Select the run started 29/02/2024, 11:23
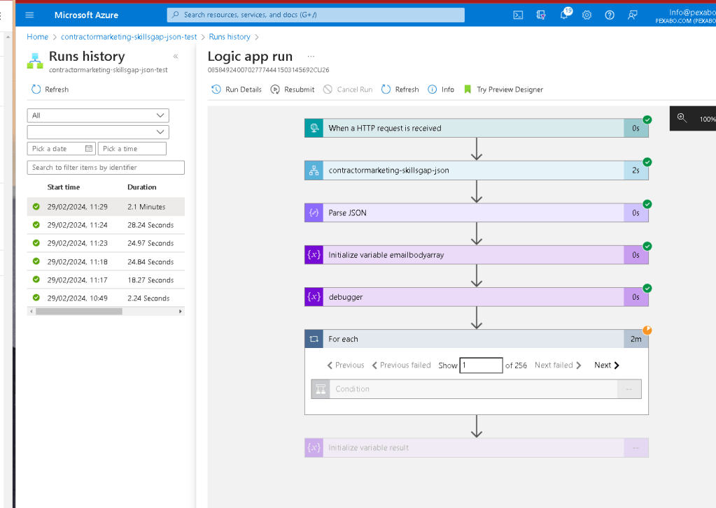716x508 pixels. click(106, 243)
